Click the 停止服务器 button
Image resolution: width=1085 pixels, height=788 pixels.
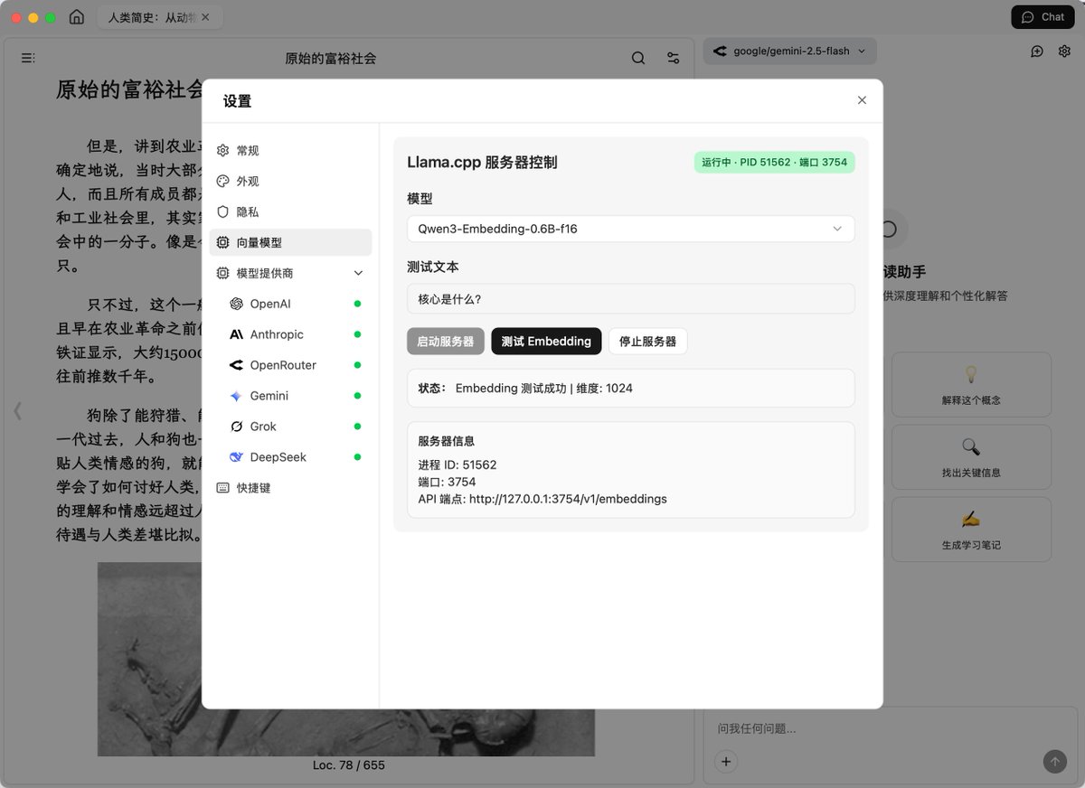click(647, 342)
